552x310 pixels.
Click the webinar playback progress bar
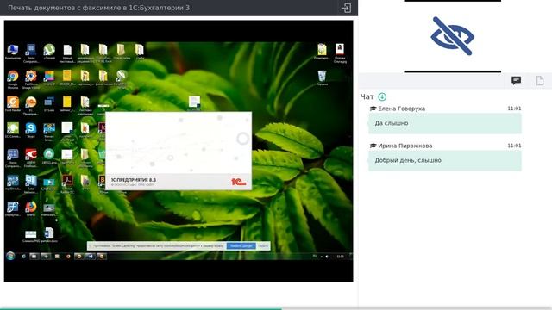276,308
